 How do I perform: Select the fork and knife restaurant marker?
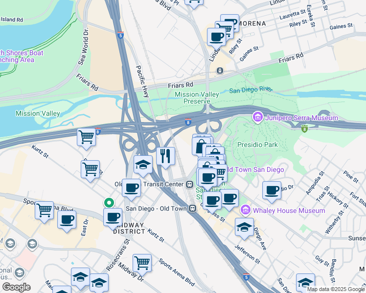(165, 158)
